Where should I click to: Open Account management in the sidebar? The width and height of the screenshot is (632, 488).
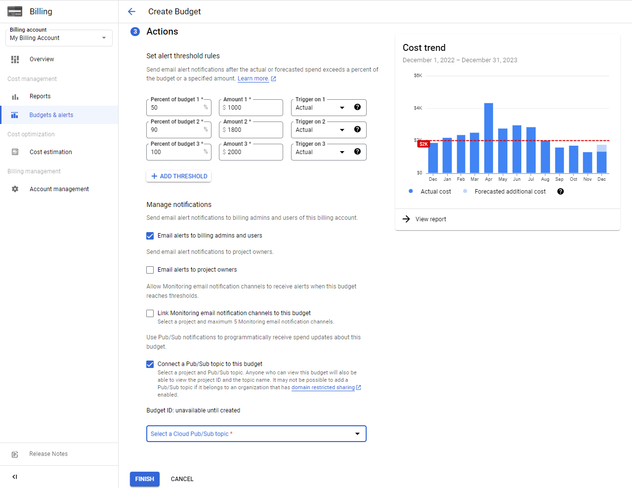59,189
